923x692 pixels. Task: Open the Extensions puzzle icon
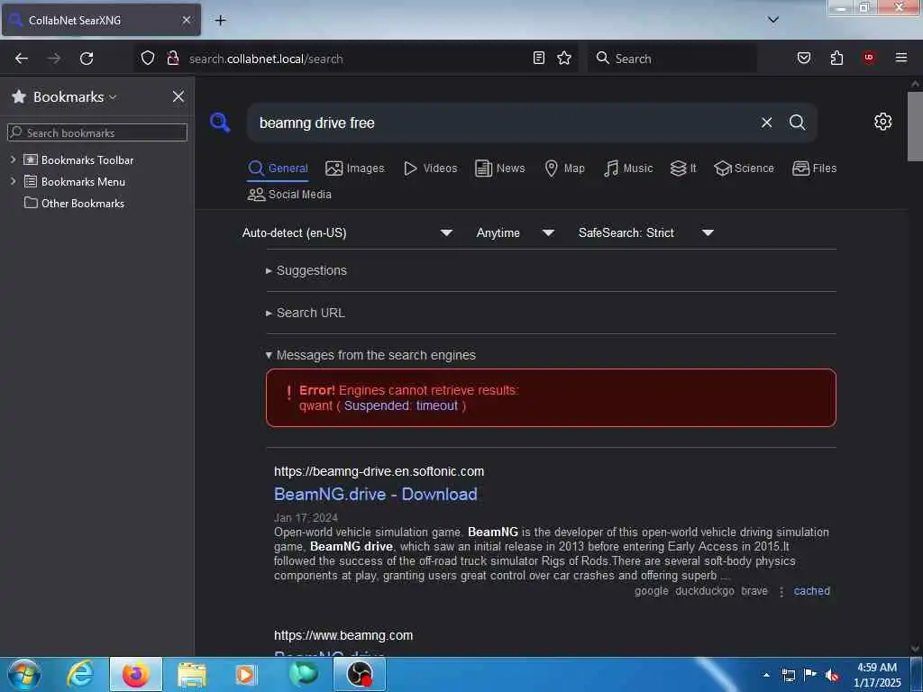tap(836, 58)
